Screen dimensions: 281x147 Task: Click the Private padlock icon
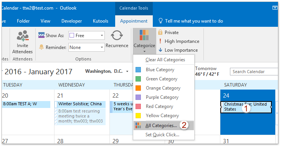tap(160, 32)
